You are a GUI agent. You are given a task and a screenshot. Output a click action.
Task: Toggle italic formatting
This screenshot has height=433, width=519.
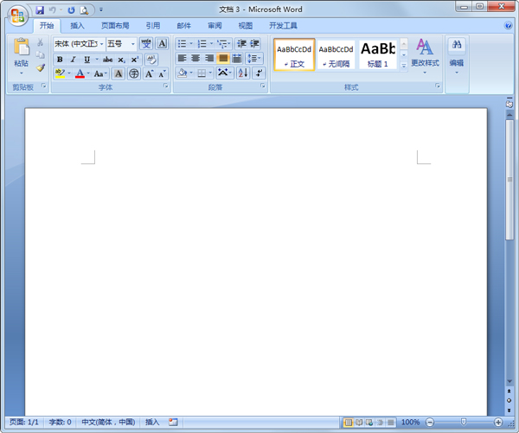[73, 60]
